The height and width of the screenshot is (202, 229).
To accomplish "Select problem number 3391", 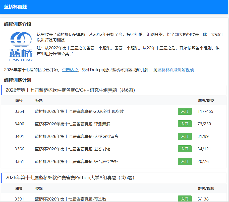I will pyautogui.click(x=19, y=199).
